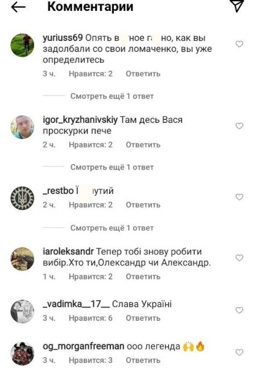Like igor_kryzhanivskiy's comment with heart icon
The image size is (258, 380).
[x=239, y=126]
